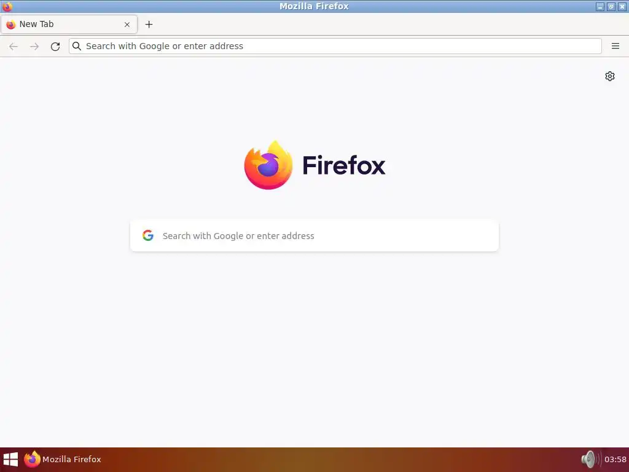Viewport: 629px width, 472px height.
Task: Open the volume control in system tray
Action: pos(590,459)
